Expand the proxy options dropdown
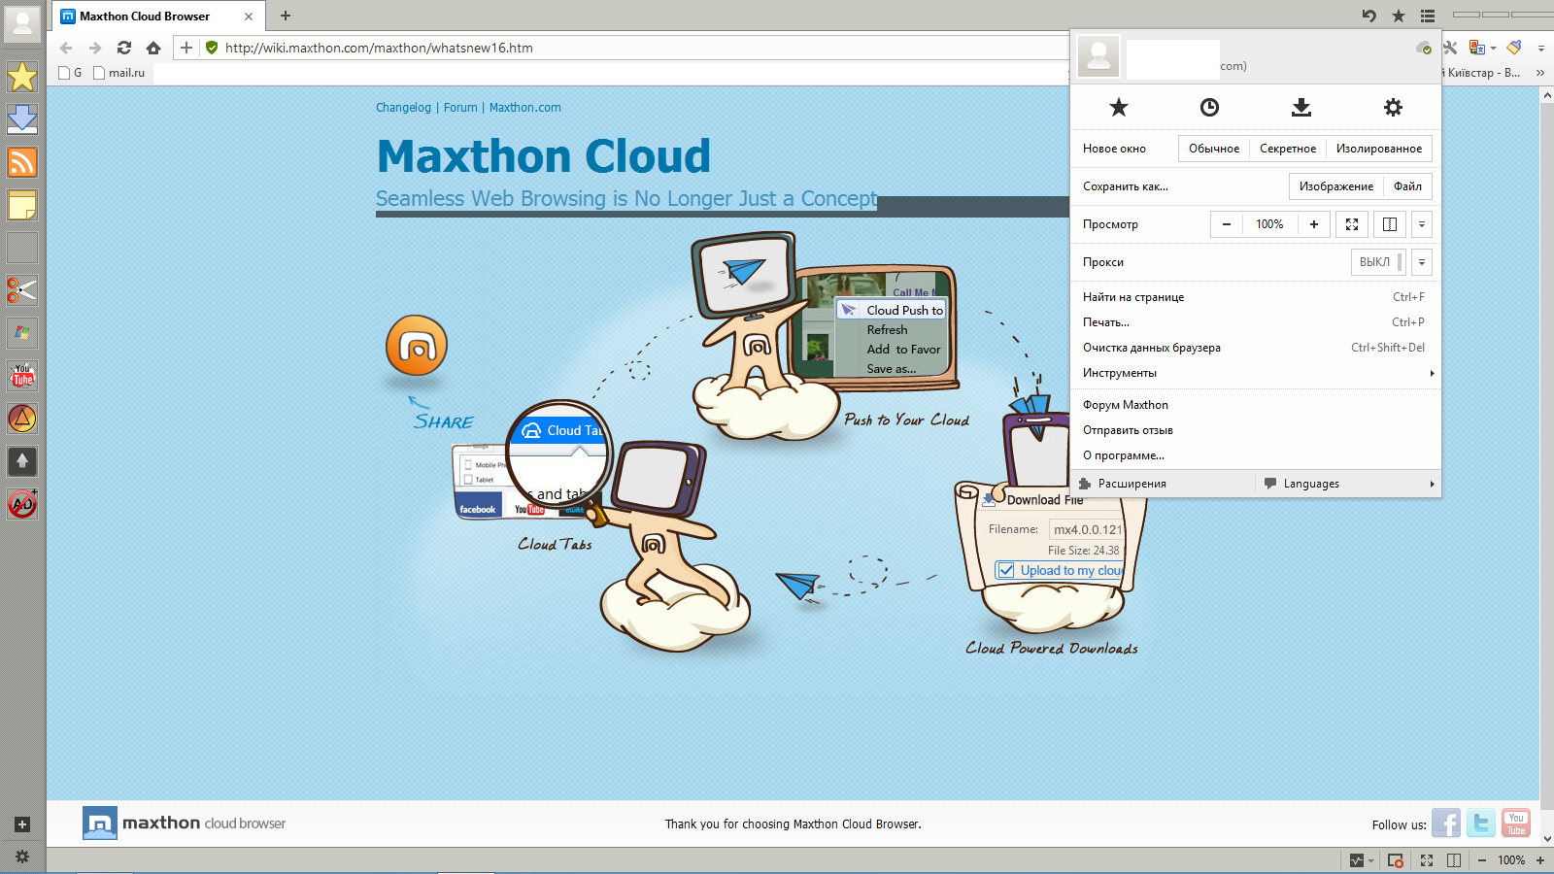Viewport: 1554px width, 874px height. click(1421, 262)
